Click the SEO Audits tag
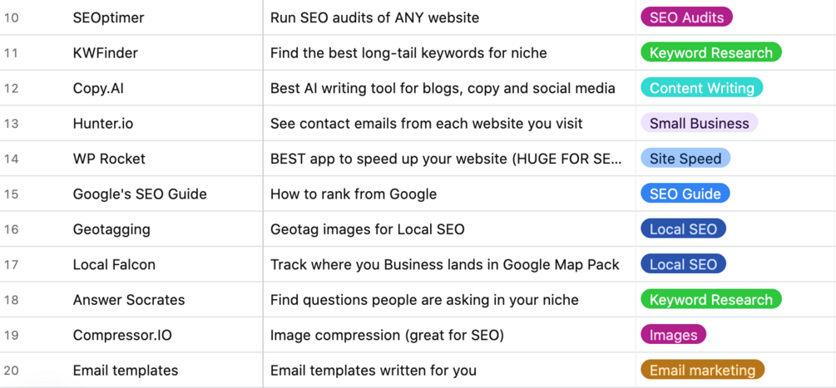The image size is (836, 388). click(686, 17)
